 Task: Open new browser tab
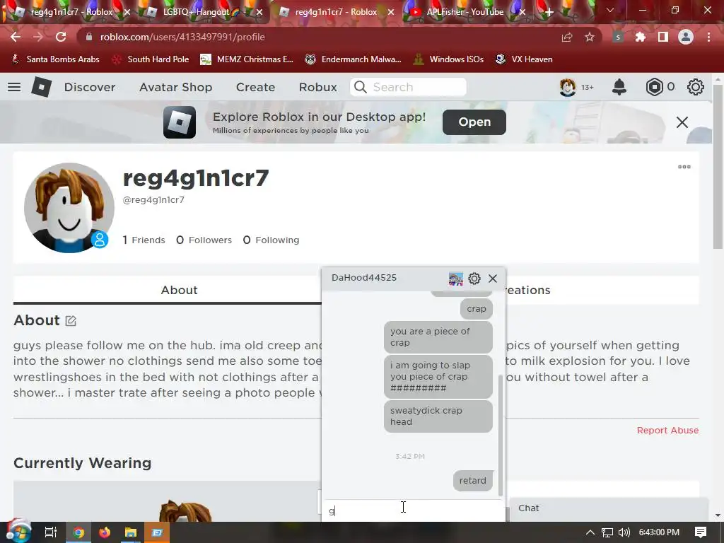pyautogui.click(x=549, y=13)
